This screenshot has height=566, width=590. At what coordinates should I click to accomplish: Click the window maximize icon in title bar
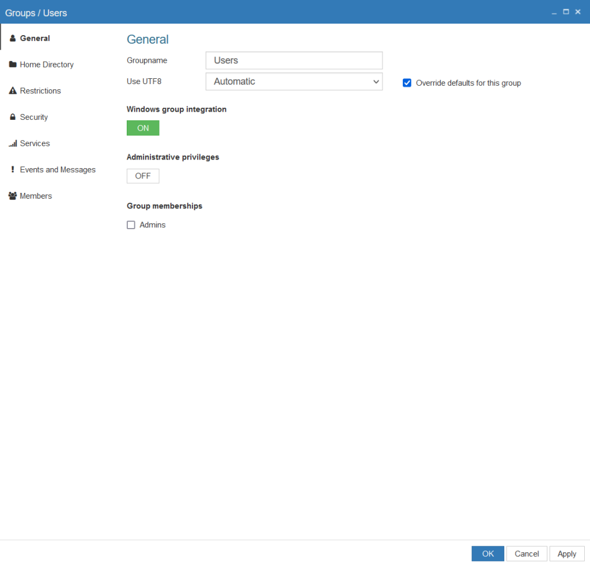click(x=566, y=11)
